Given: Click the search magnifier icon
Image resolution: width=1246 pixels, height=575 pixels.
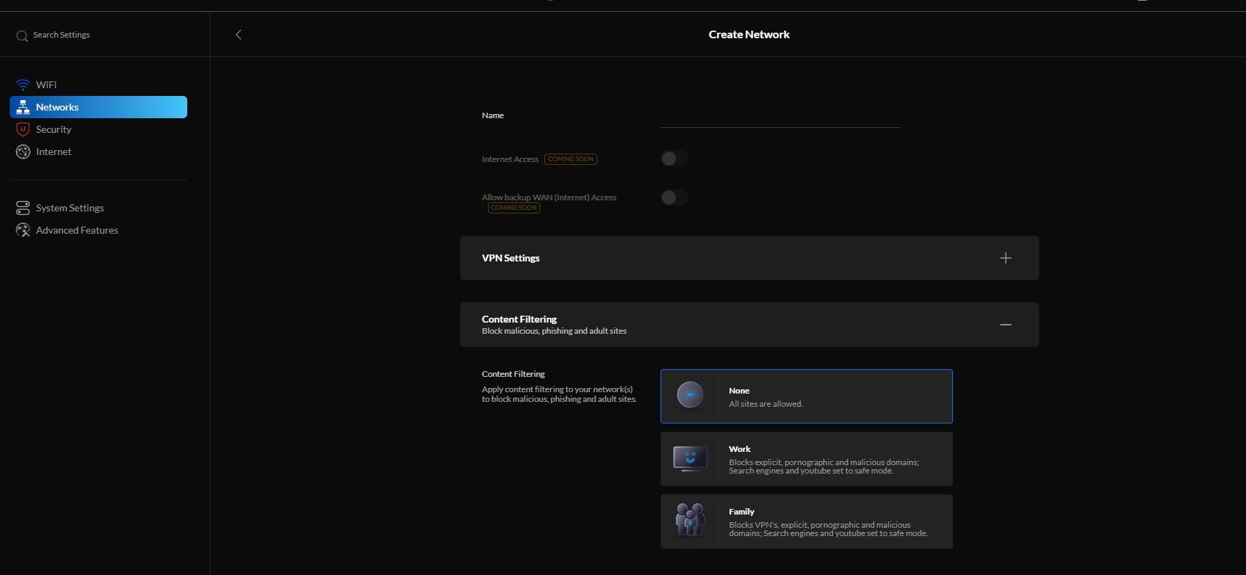Looking at the screenshot, I should 22,35.
